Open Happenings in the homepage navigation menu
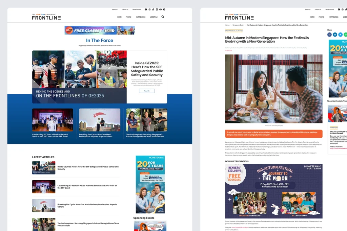The width and height of the screenshot is (347, 231). tap(141, 17)
